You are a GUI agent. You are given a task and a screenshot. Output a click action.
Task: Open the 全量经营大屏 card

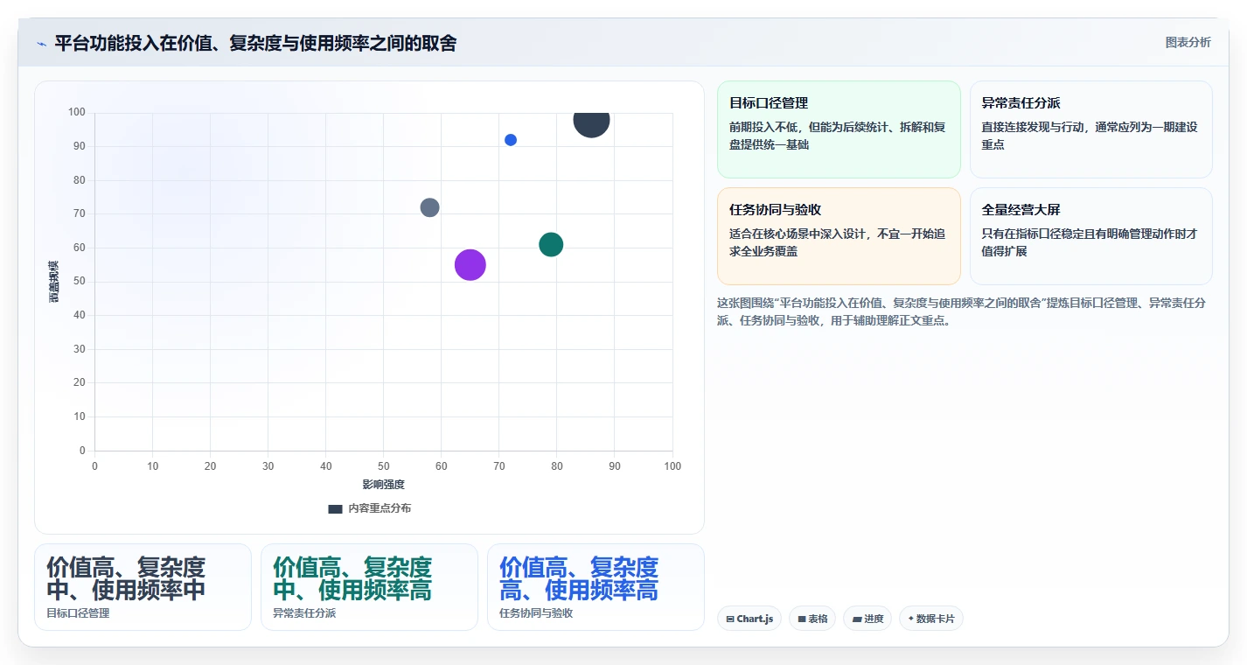(x=1091, y=236)
